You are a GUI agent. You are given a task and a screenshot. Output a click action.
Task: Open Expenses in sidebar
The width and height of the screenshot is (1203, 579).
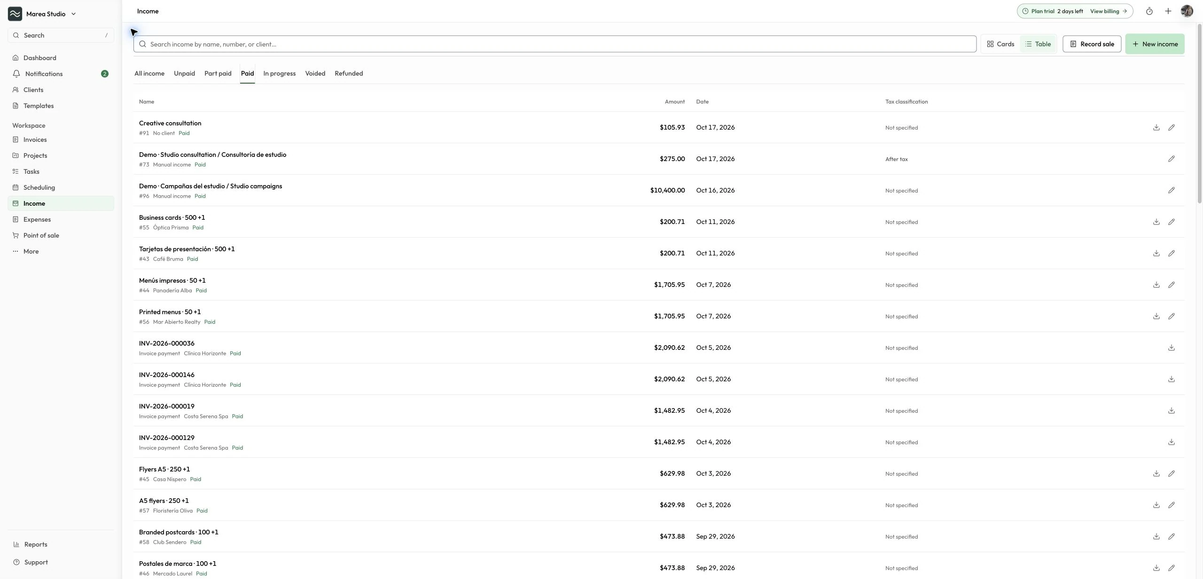point(61,219)
